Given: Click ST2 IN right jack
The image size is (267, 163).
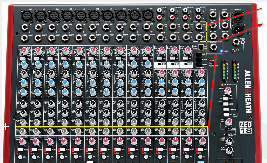Looking at the screenshot, I should [x=173, y=37].
